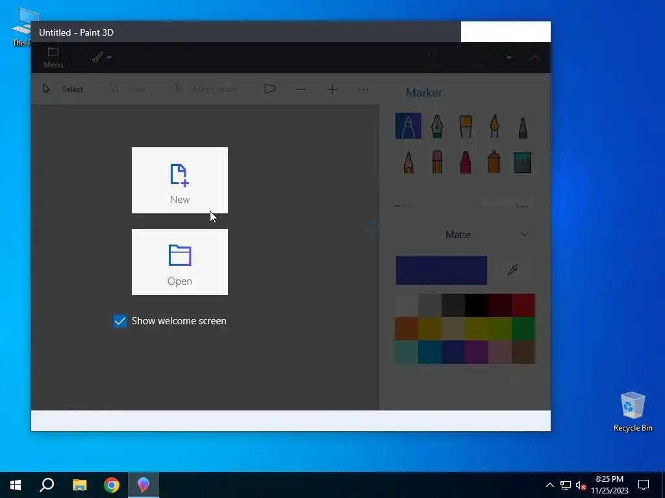Open the small arrow dropdown in header
This screenshot has width=665, height=498.
[509, 58]
